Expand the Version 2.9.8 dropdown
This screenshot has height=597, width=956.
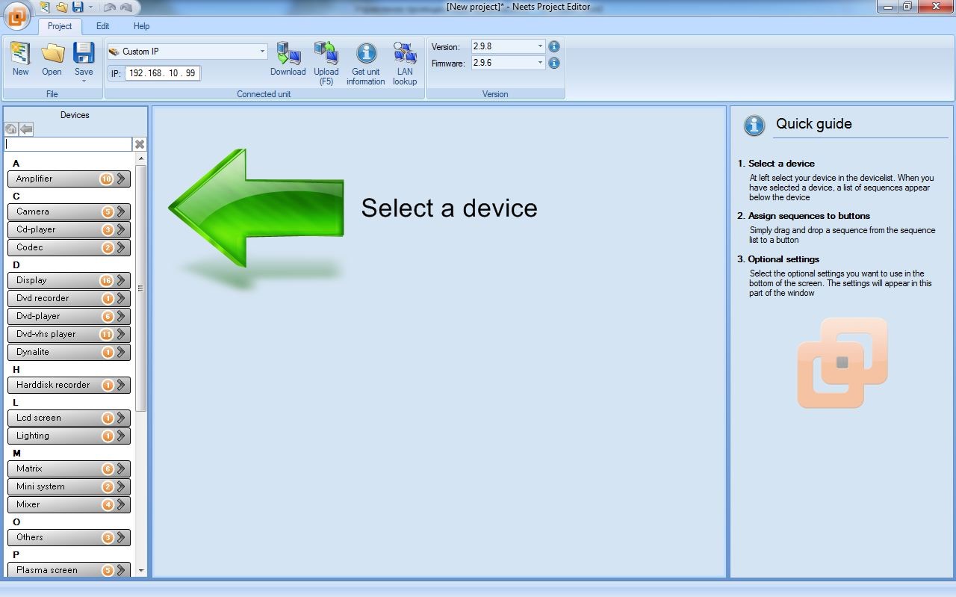[540, 46]
